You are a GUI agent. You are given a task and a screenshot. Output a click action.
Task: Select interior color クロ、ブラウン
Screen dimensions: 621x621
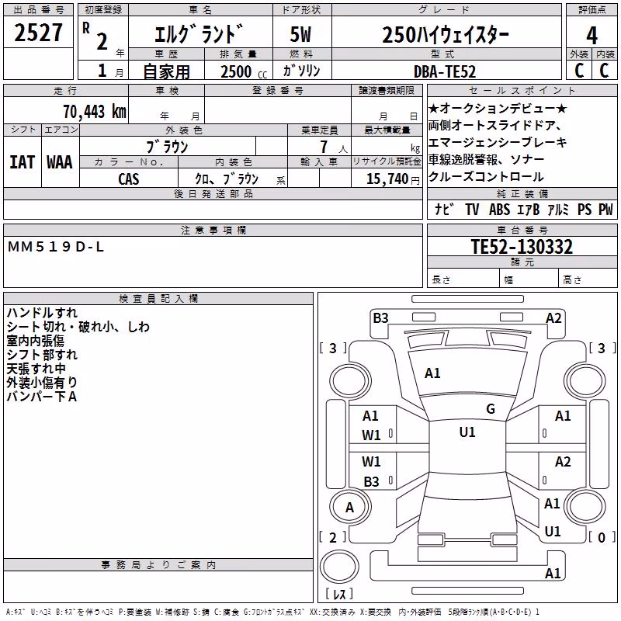tap(226, 179)
